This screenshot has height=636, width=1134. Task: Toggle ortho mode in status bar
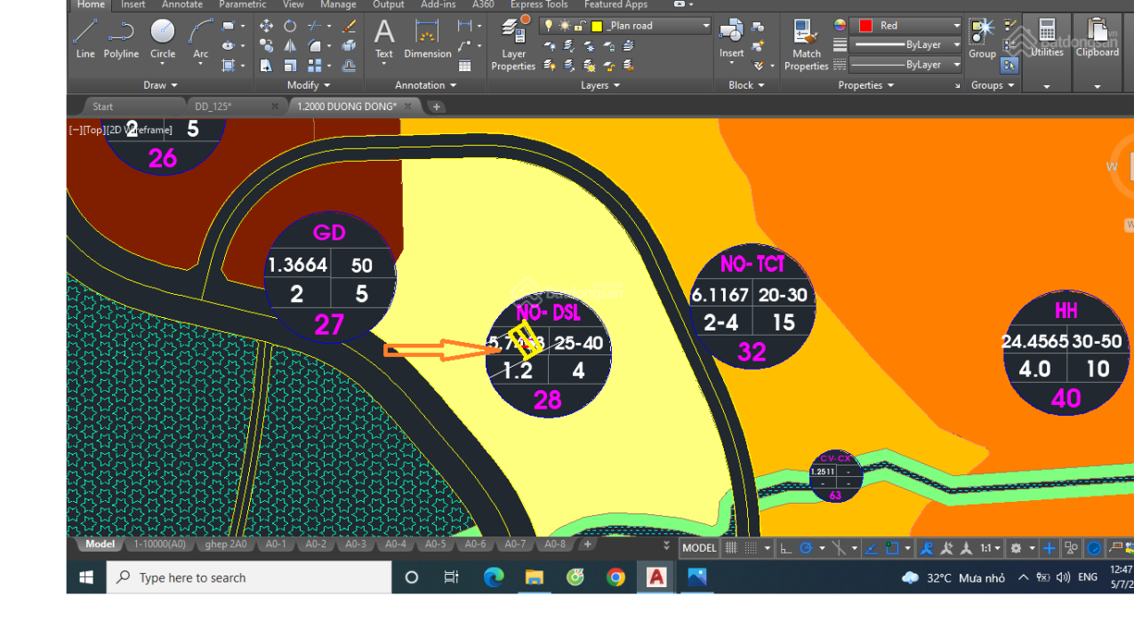click(x=786, y=548)
